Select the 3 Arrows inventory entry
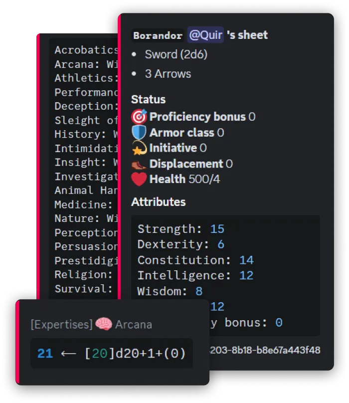This screenshot has width=349, height=403. pyautogui.click(x=168, y=74)
